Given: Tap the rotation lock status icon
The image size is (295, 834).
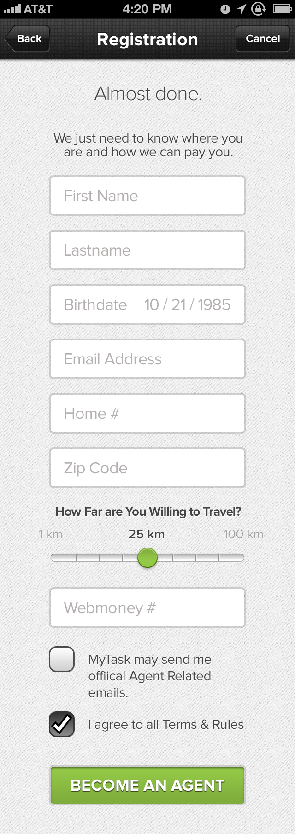Looking at the screenshot, I should (259, 9).
